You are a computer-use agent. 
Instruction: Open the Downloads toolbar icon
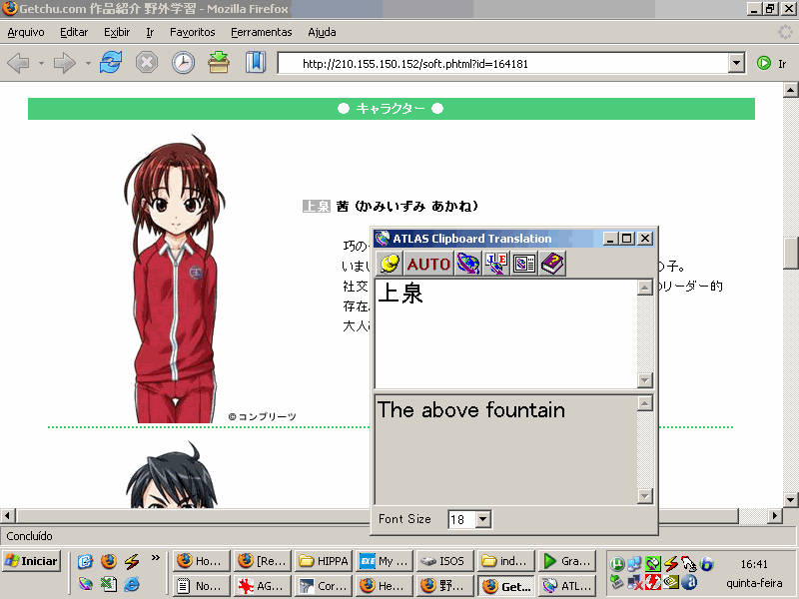click(x=219, y=62)
